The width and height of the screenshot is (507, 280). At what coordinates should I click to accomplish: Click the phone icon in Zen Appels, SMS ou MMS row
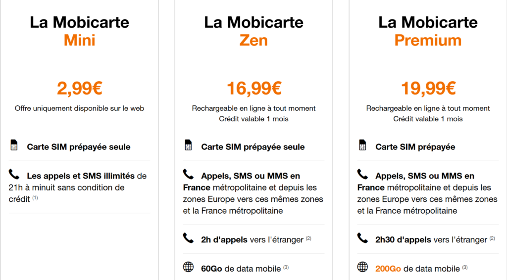[188, 175]
